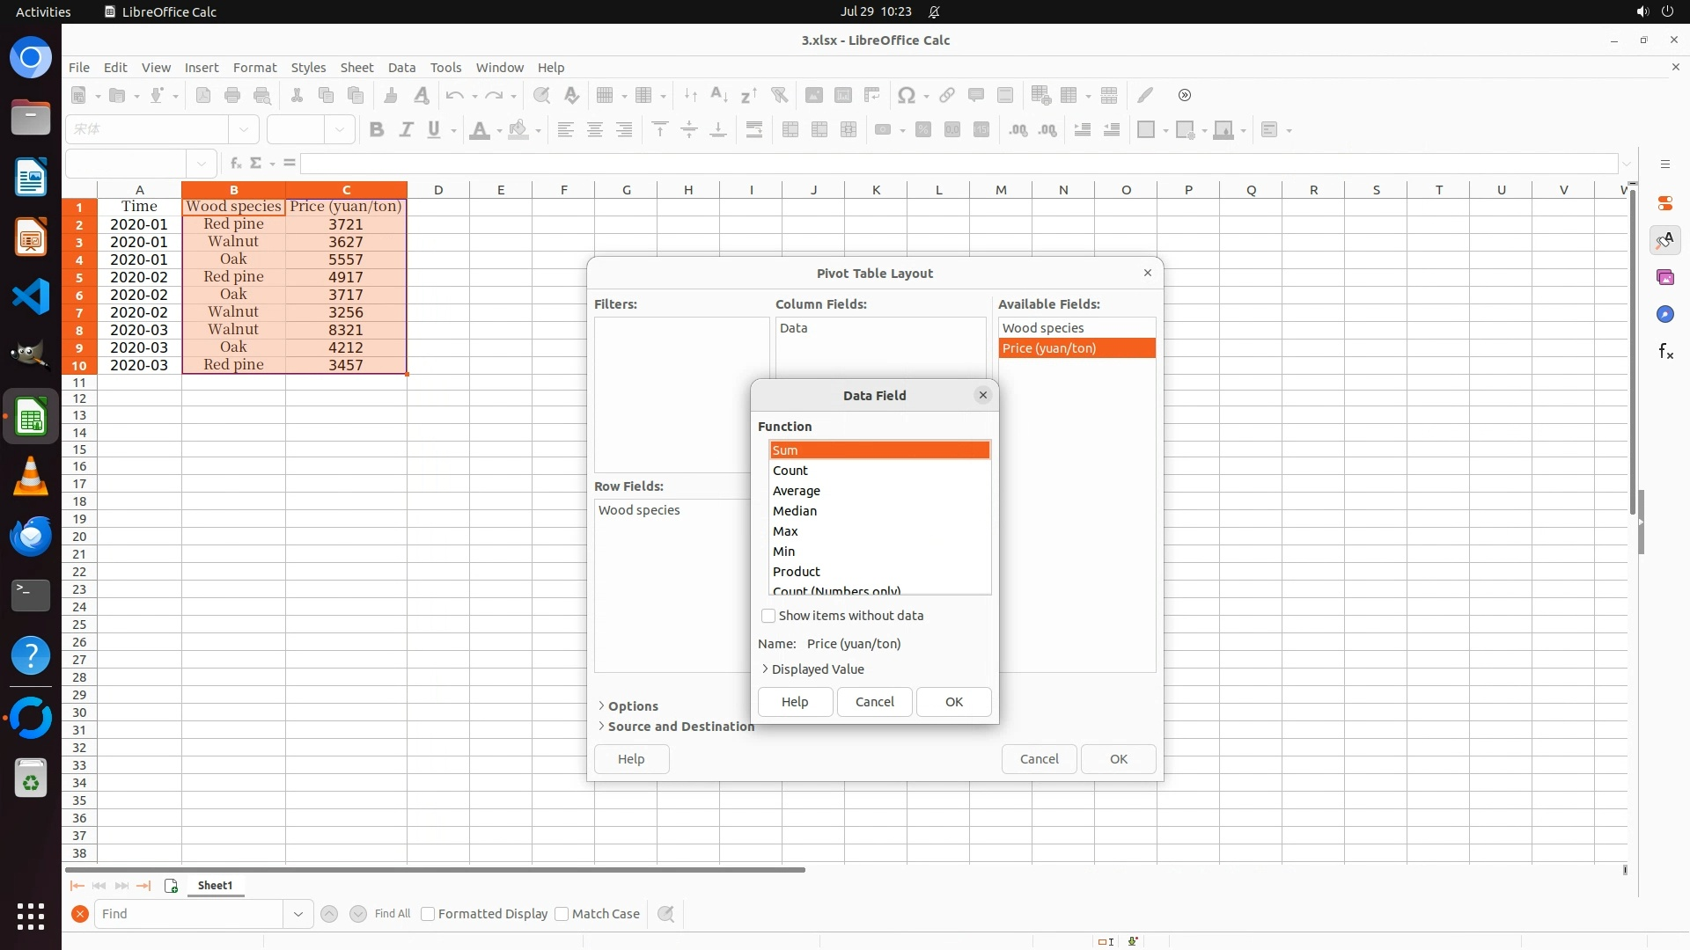Open the sidebar Properties icon
1690x950 pixels.
click(x=1665, y=203)
